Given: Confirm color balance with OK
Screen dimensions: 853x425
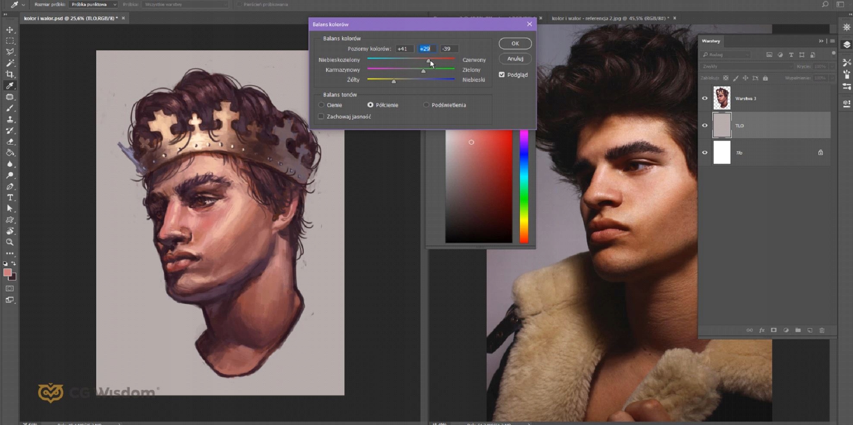Looking at the screenshot, I should click(x=515, y=44).
